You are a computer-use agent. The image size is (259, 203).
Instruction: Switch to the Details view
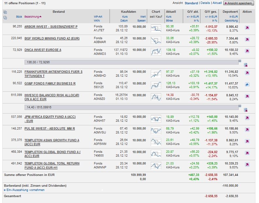click(x=205, y=3)
